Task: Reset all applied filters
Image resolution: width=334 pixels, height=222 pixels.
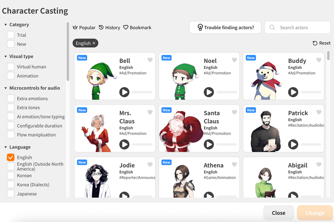Action: (x=321, y=43)
